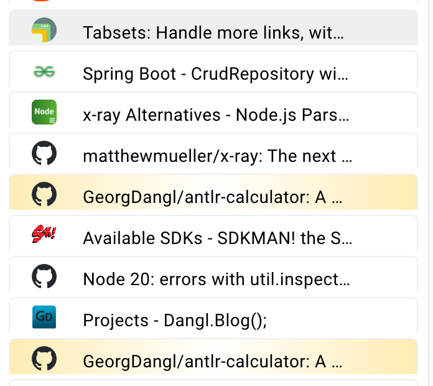
Task: Open 'Available SDKs - SDKMAN!' title
Action: (217, 238)
